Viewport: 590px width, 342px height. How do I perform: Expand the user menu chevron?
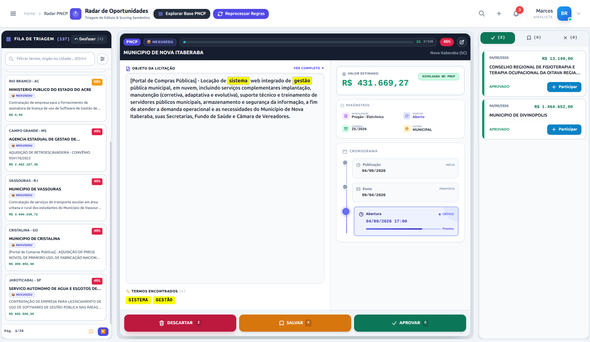coord(579,14)
